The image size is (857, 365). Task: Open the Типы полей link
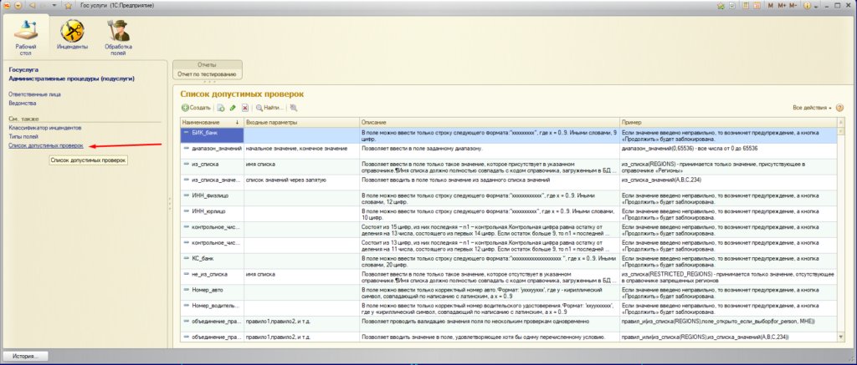pos(23,136)
